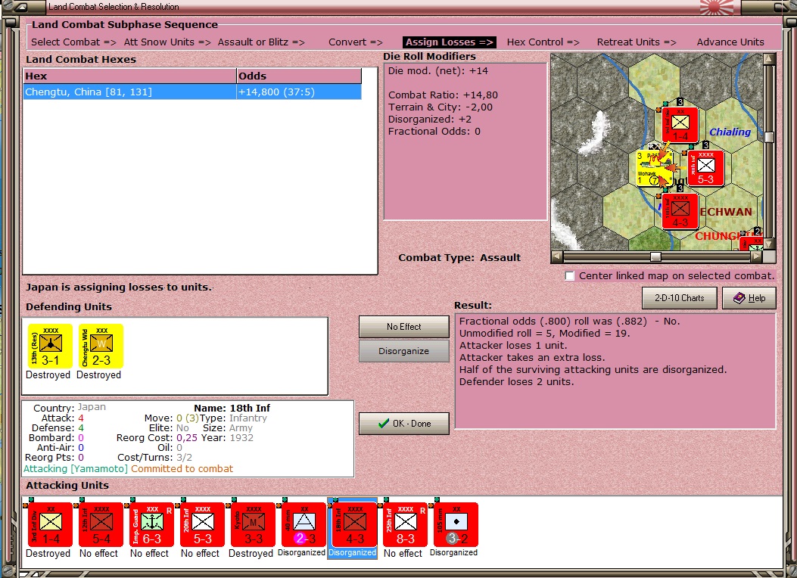
Task: Select the Chengtu Wld 2-3 defending unit
Action: pos(101,346)
